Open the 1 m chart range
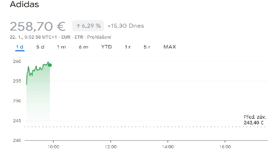279x156 pixels. pos(61,47)
